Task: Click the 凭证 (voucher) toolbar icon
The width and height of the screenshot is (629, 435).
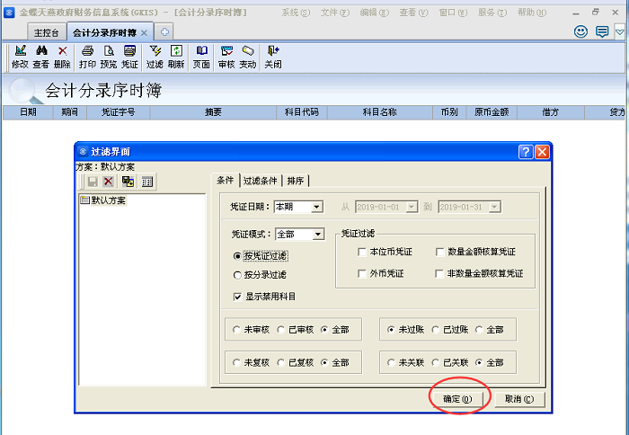Action: pyautogui.click(x=130, y=57)
